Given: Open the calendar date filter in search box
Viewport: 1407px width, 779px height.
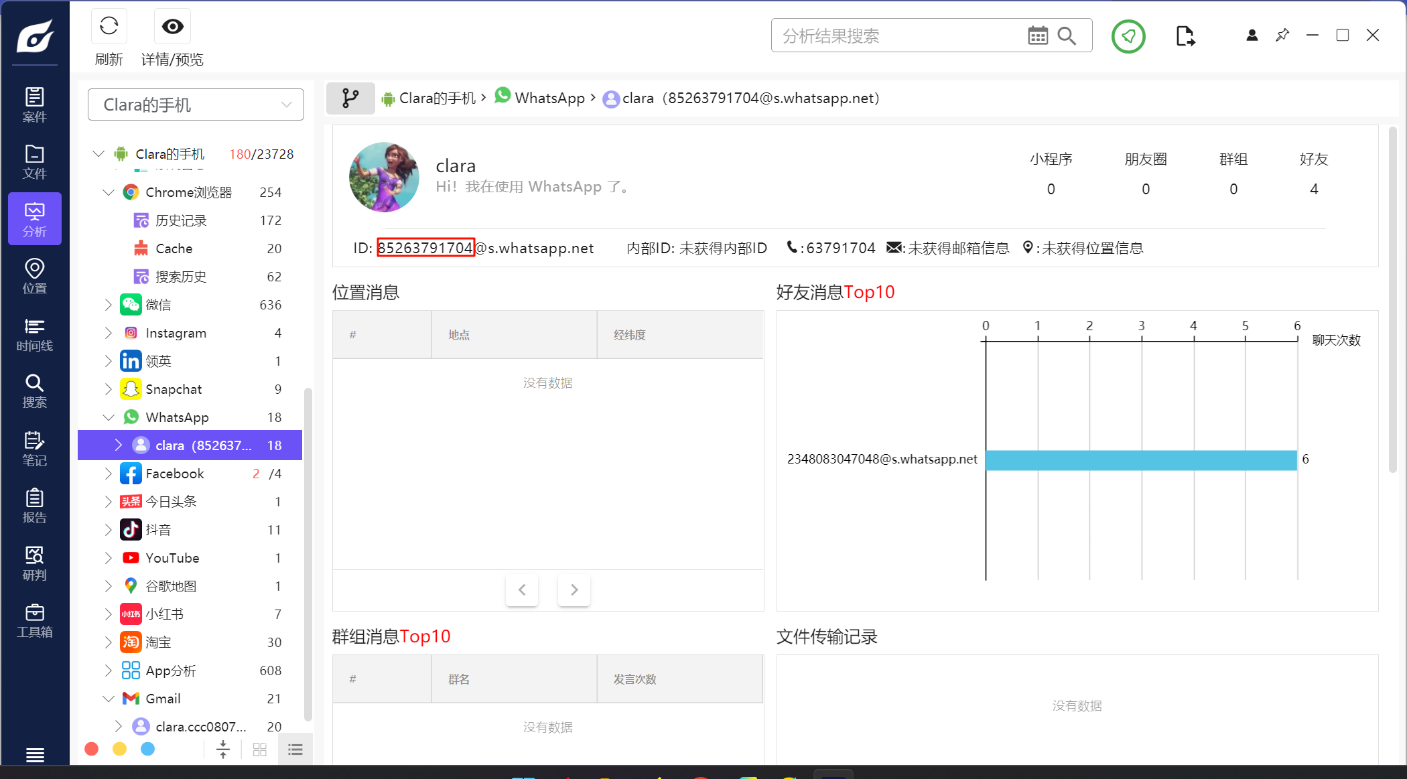Looking at the screenshot, I should (1037, 36).
